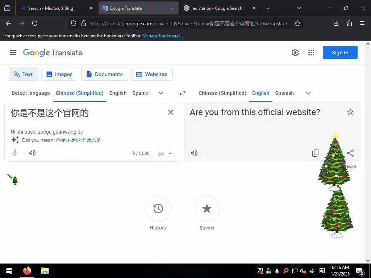371x278 pixels.
Task: Switch to Websites translation mode
Action: pyautogui.click(x=152, y=74)
